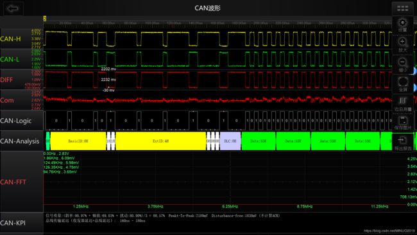Click the CAN波形 page title
This screenshot has width=417, height=235.
tap(207, 8)
